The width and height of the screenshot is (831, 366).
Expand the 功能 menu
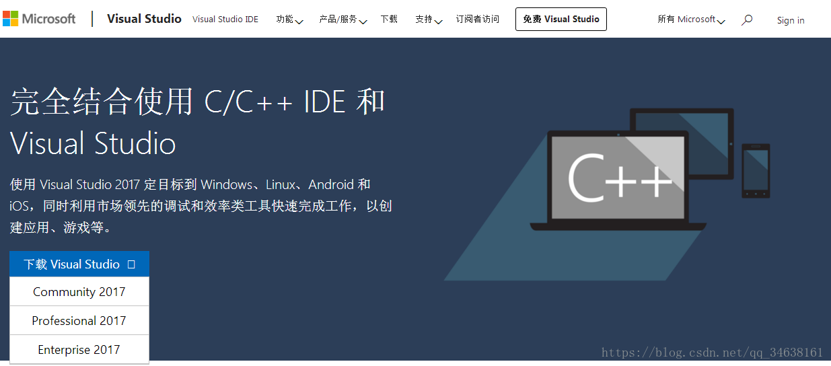[x=289, y=20]
